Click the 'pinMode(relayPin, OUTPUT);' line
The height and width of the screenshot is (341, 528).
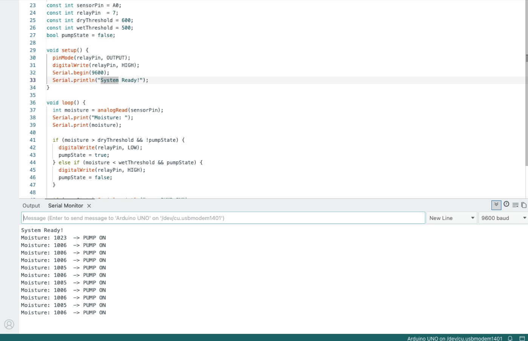pos(91,58)
